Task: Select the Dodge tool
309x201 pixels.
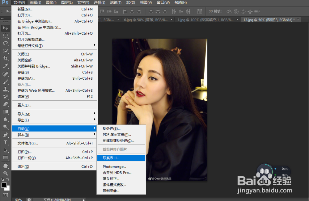Action: tap(6, 126)
